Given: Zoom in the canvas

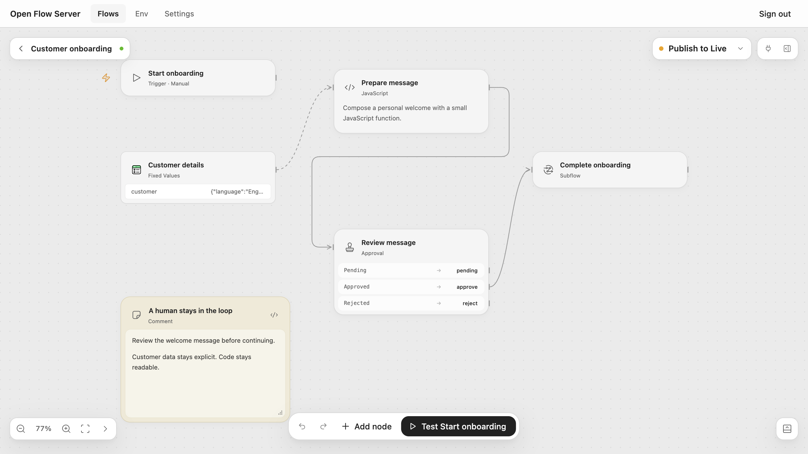Looking at the screenshot, I should pos(66,429).
